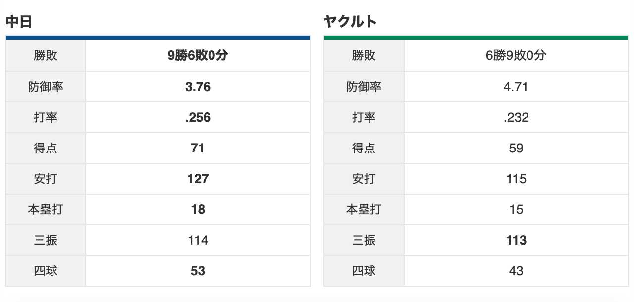Viewport: 634px width, 302px height.
Task: Select ヤクルト 防御率 value 4.71
Action: pyautogui.click(x=516, y=87)
